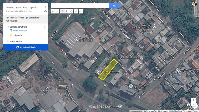
Task: Click the Visualizar eye icon
Action: click(8, 21)
